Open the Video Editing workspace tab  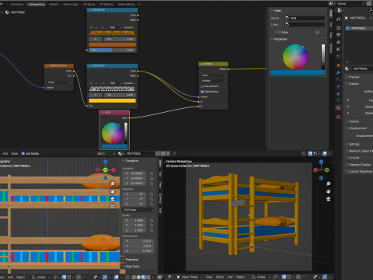pos(126,4)
